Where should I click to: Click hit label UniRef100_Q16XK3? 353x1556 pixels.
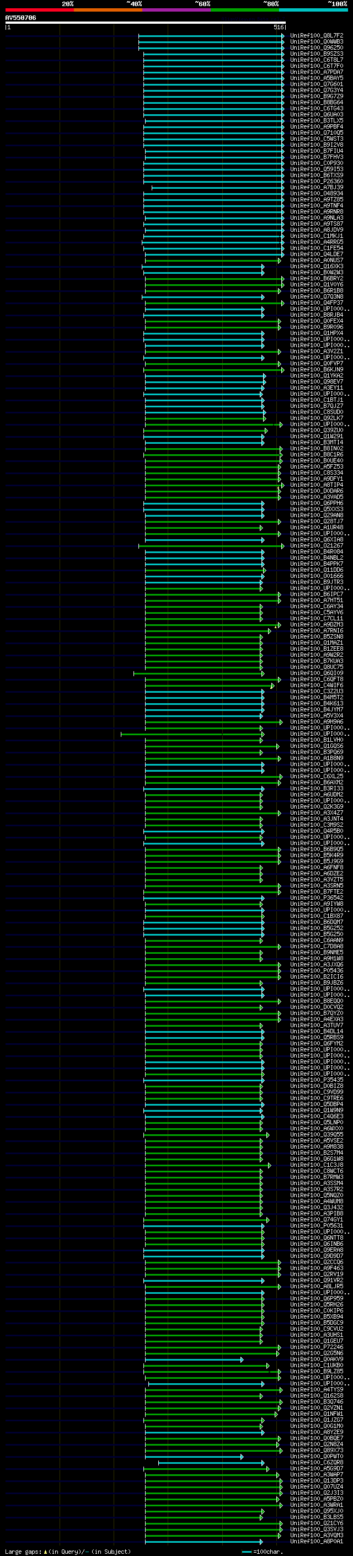pos(317,267)
